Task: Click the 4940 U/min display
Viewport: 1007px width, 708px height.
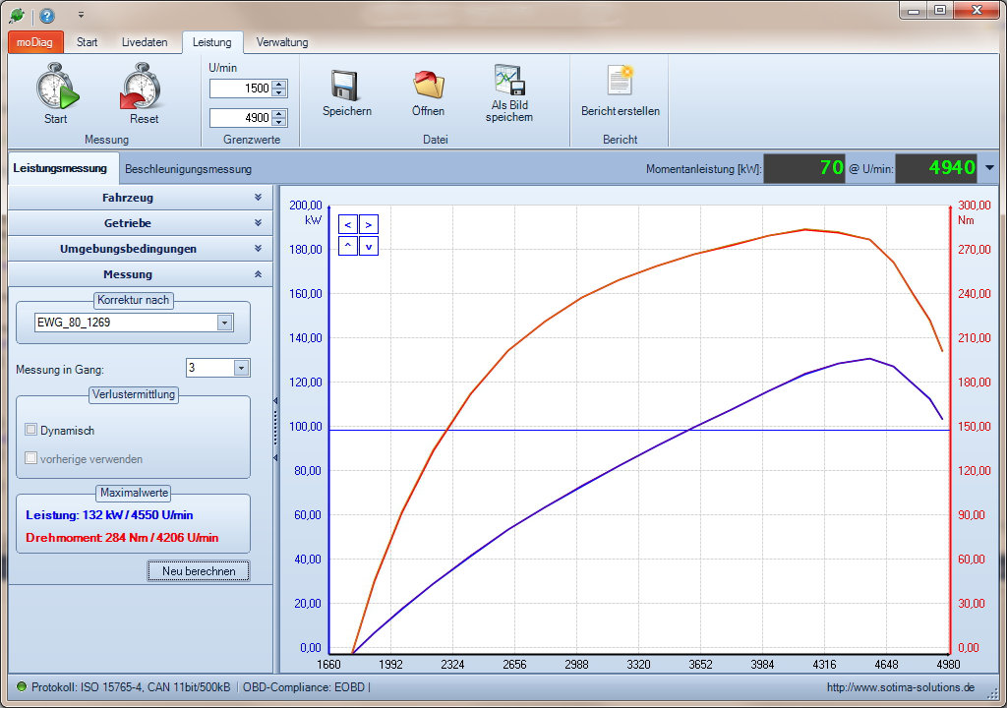Action: [x=936, y=168]
